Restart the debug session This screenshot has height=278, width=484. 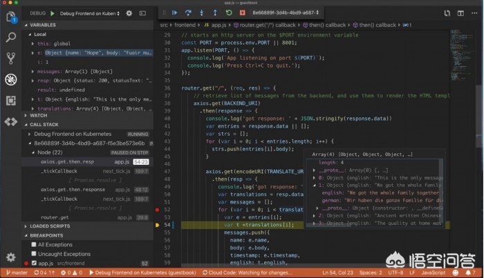point(230,12)
